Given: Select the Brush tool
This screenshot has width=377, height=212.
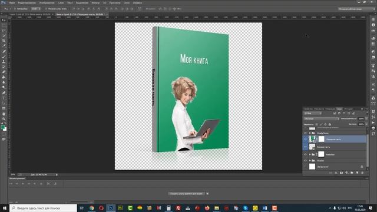Looking at the screenshot, I should coord(4,57).
